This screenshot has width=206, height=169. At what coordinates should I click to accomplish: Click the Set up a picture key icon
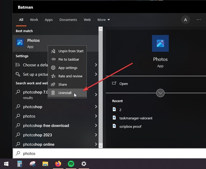pyautogui.click(x=18, y=74)
